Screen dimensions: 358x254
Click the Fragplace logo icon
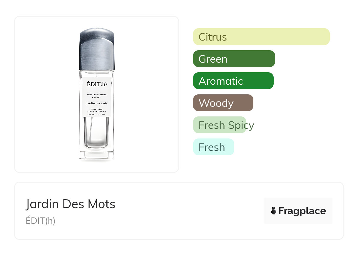[274, 211]
